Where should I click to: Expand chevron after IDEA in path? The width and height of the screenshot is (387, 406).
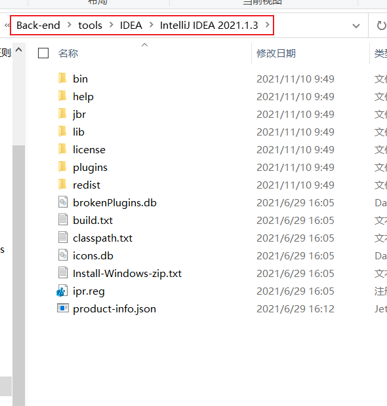(152, 25)
